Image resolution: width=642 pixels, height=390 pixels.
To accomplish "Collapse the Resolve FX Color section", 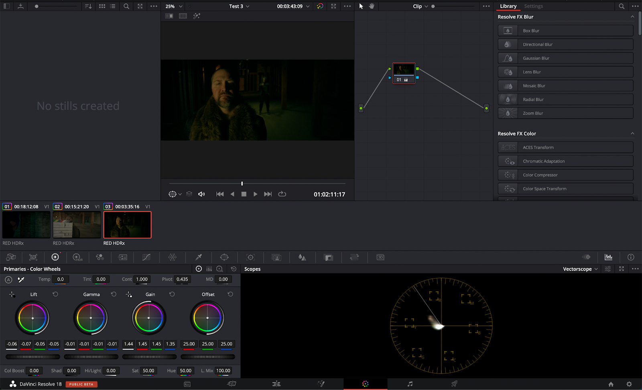I will [x=632, y=133].
